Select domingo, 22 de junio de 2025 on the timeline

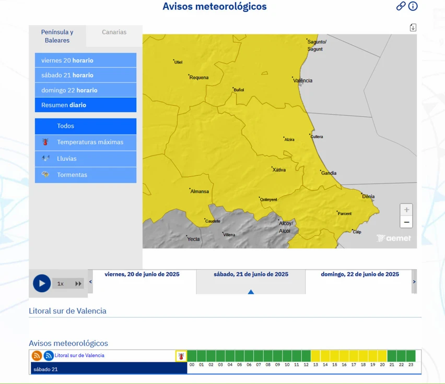(x=360, y=274)
